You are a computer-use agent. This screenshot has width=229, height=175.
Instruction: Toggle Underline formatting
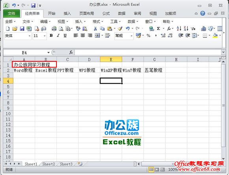[65, 35]
